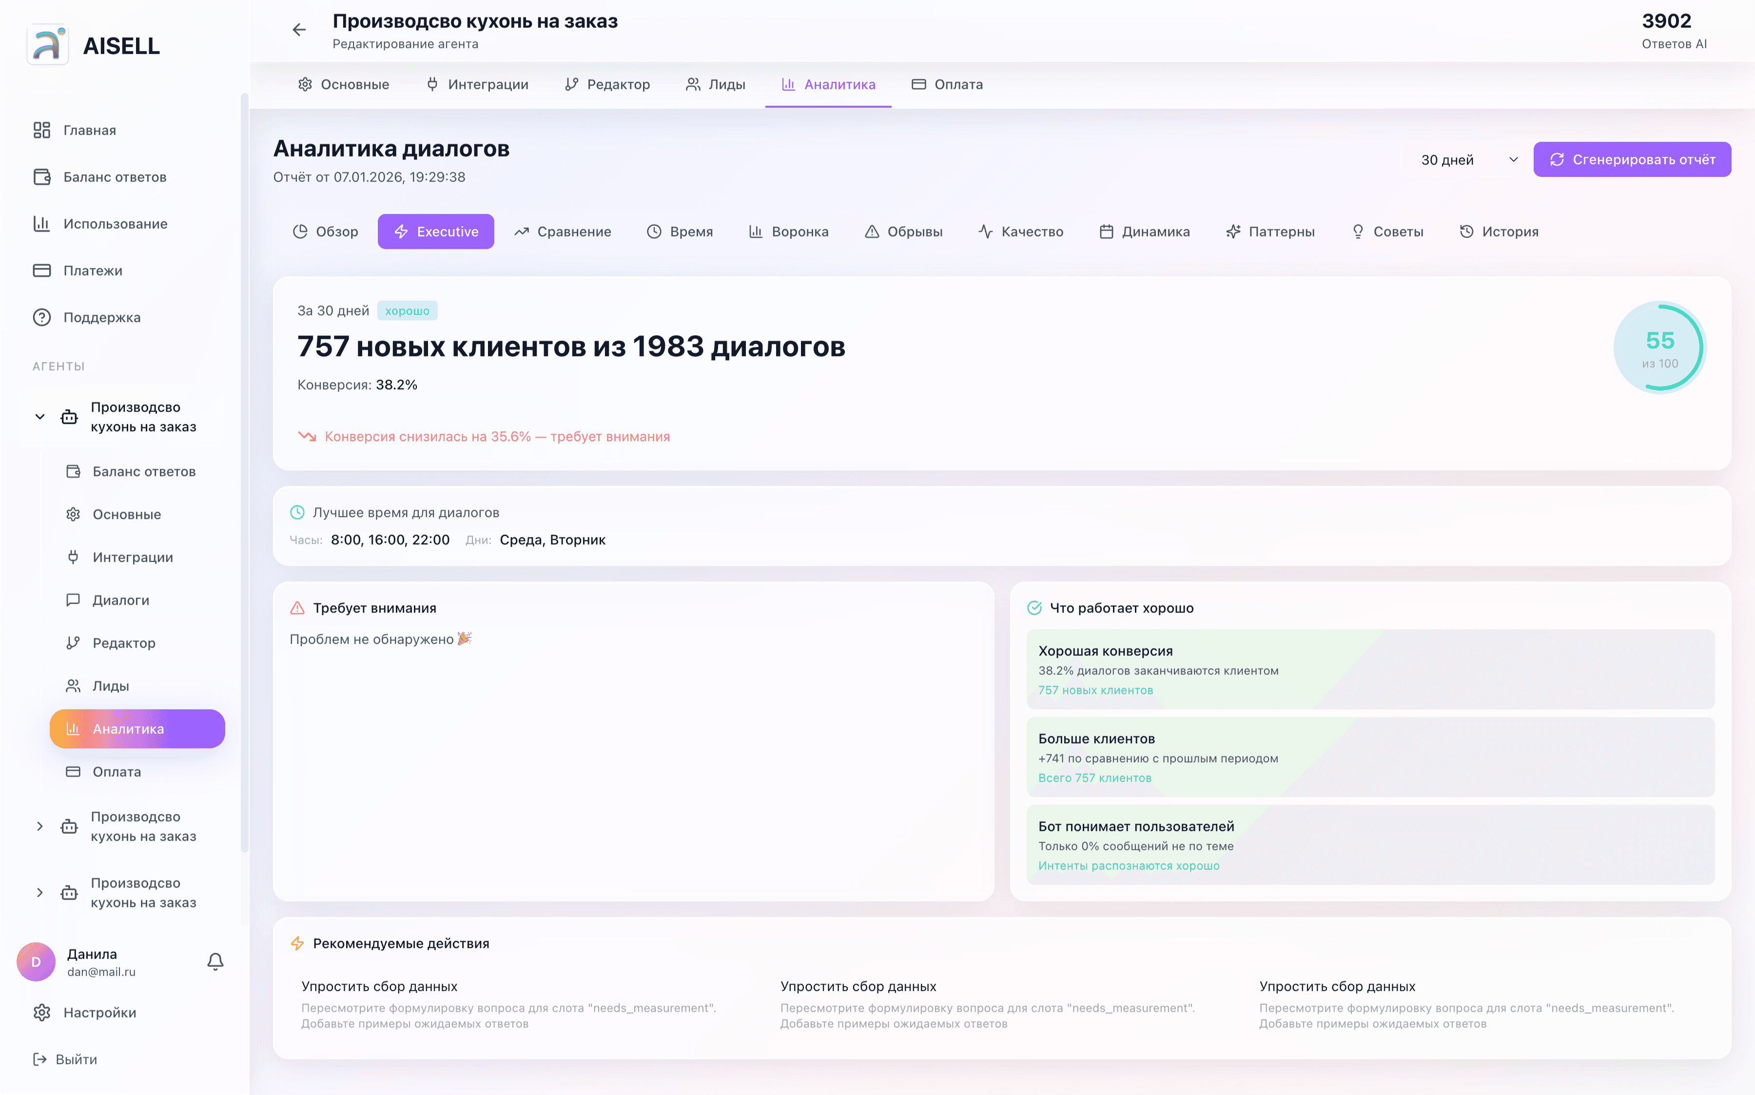
Task: Switch to the Оплата tab
Action: pos(947,84)
